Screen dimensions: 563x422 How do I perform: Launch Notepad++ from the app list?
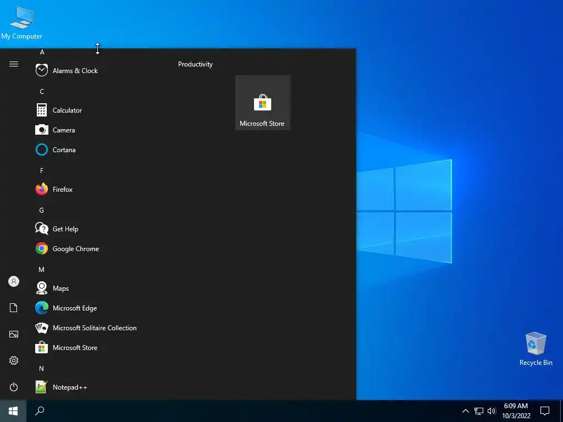[x=97, y=387]
